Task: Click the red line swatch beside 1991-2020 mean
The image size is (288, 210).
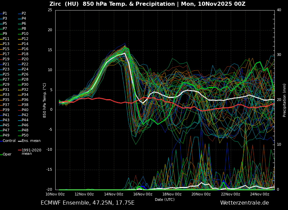Action: [x=20, y=150]
